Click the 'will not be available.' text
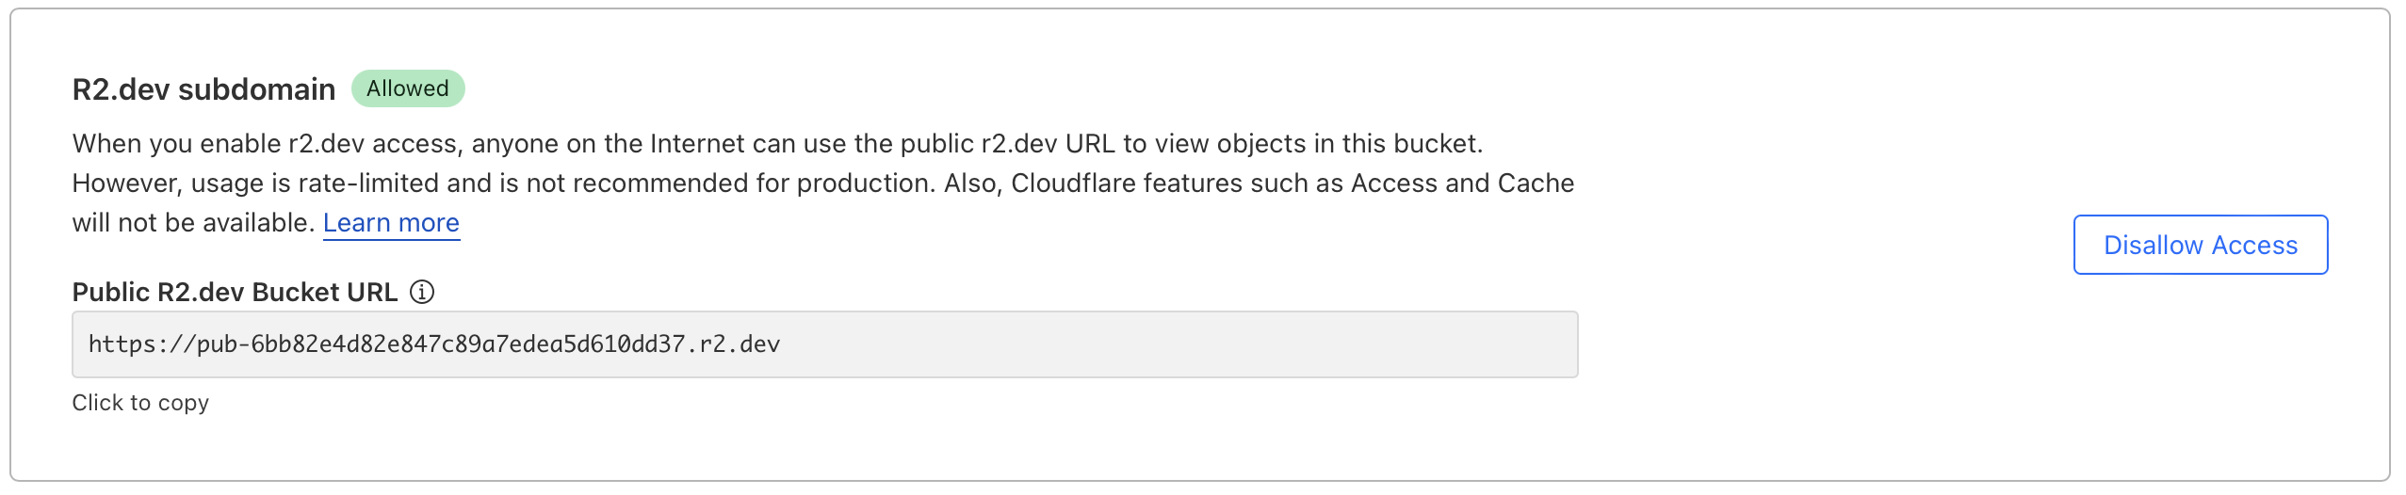 (193, 223)
